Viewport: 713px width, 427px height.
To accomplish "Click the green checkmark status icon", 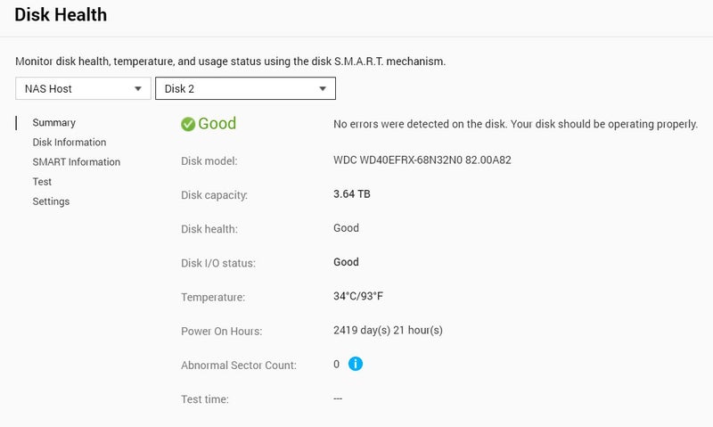I will (x=188, y=124).
